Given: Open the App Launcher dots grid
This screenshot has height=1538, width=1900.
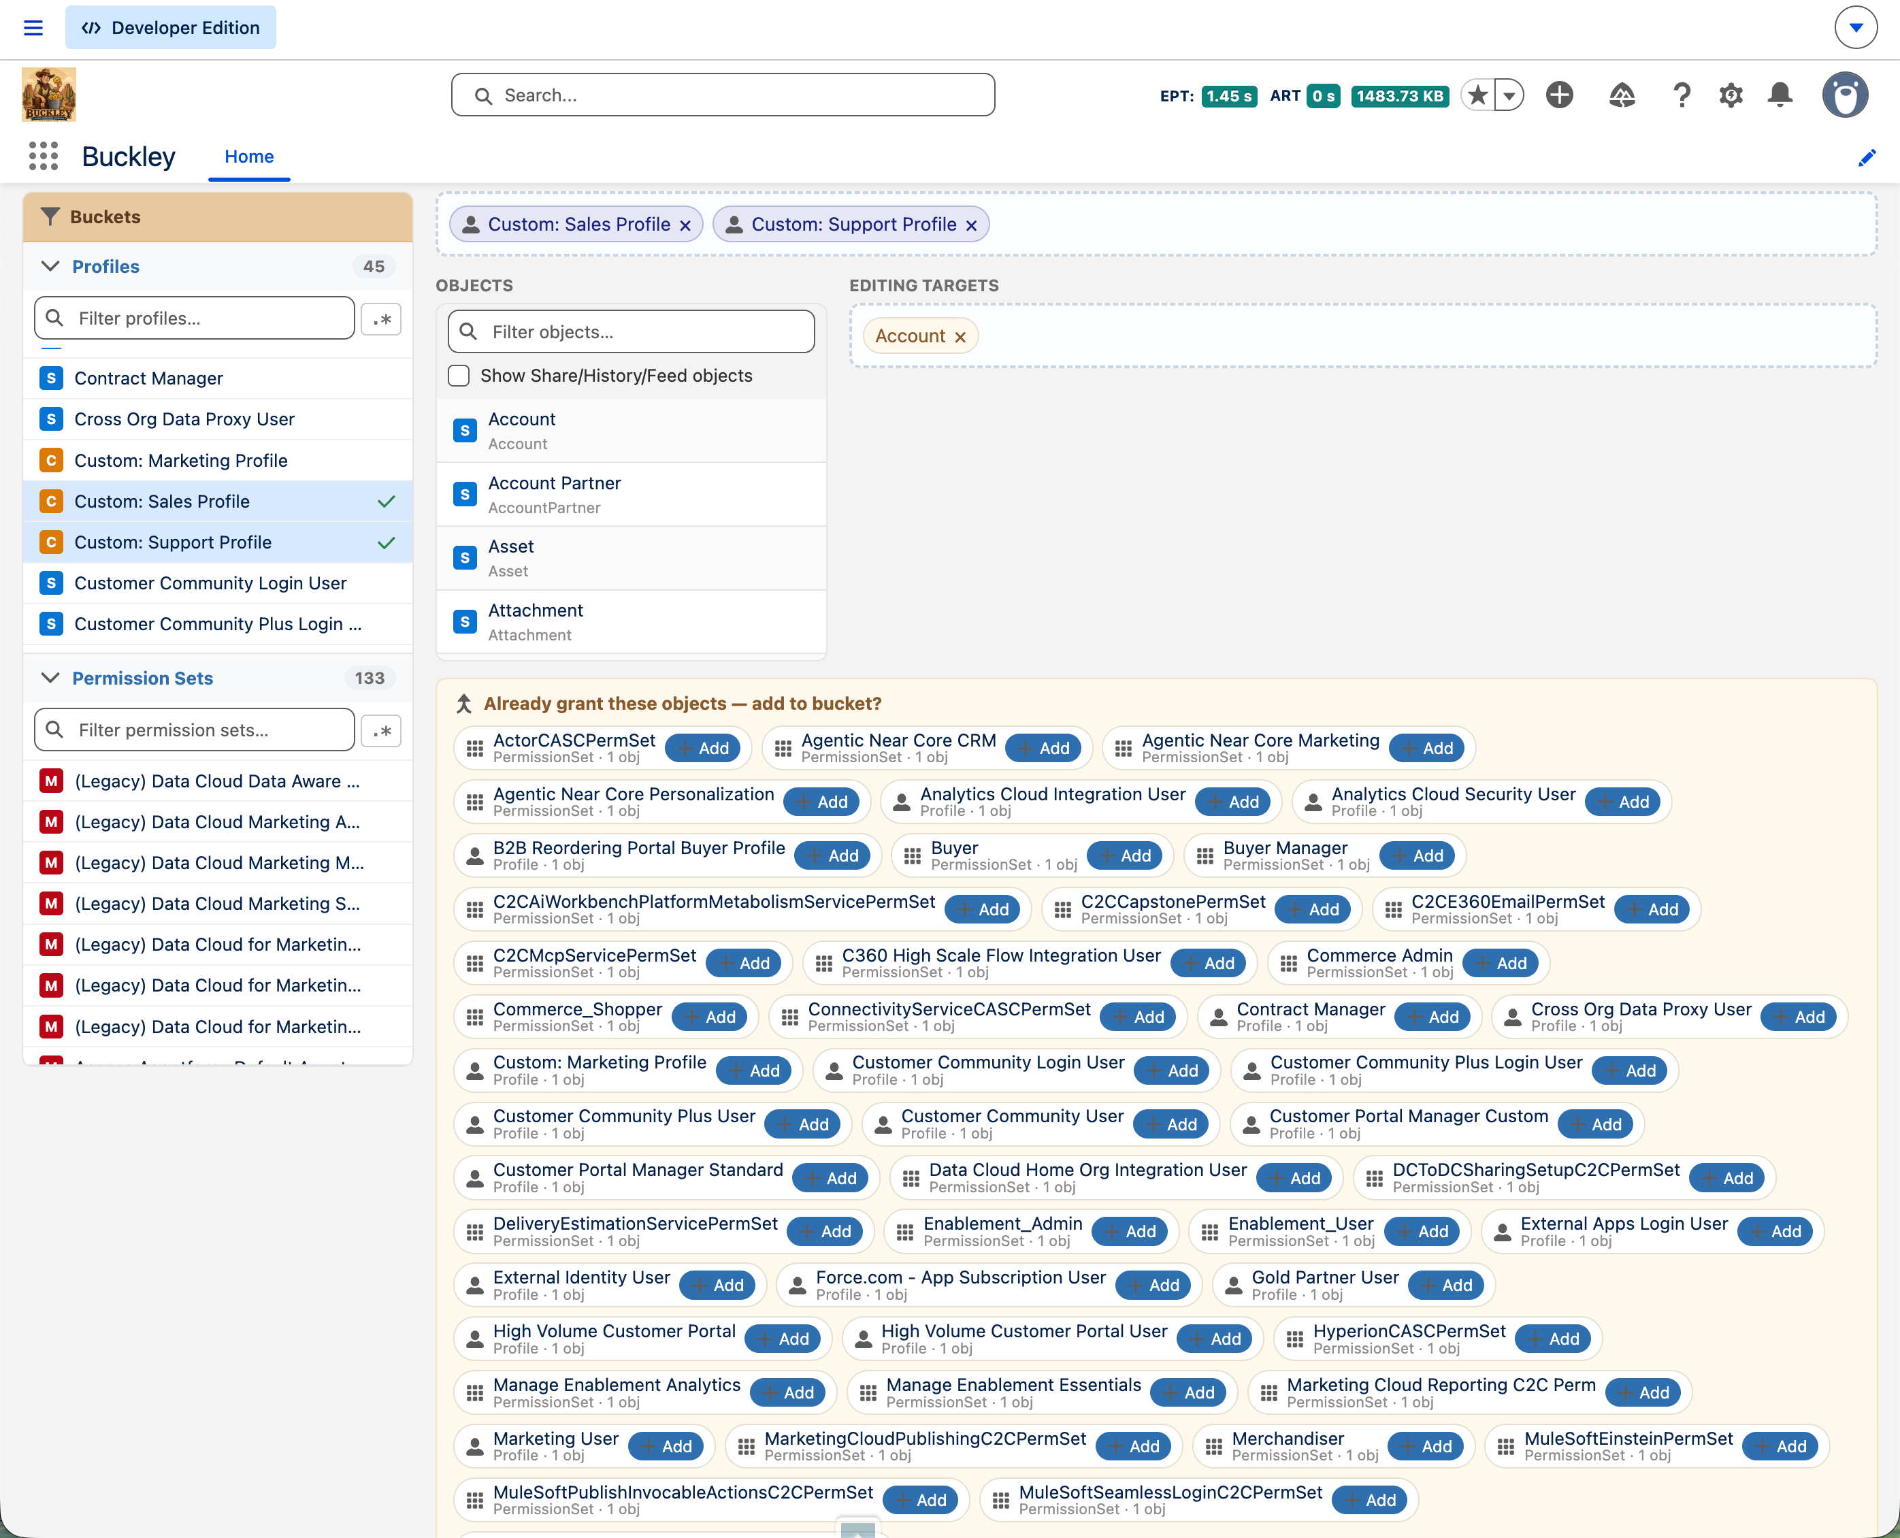Looking at the screenshot, I should (44, 156).
